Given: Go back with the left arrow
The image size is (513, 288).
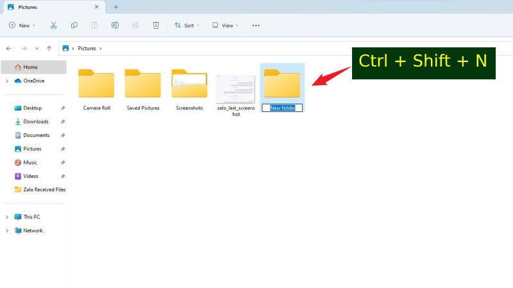Looking at the screenshot, I should coord(9,49).
